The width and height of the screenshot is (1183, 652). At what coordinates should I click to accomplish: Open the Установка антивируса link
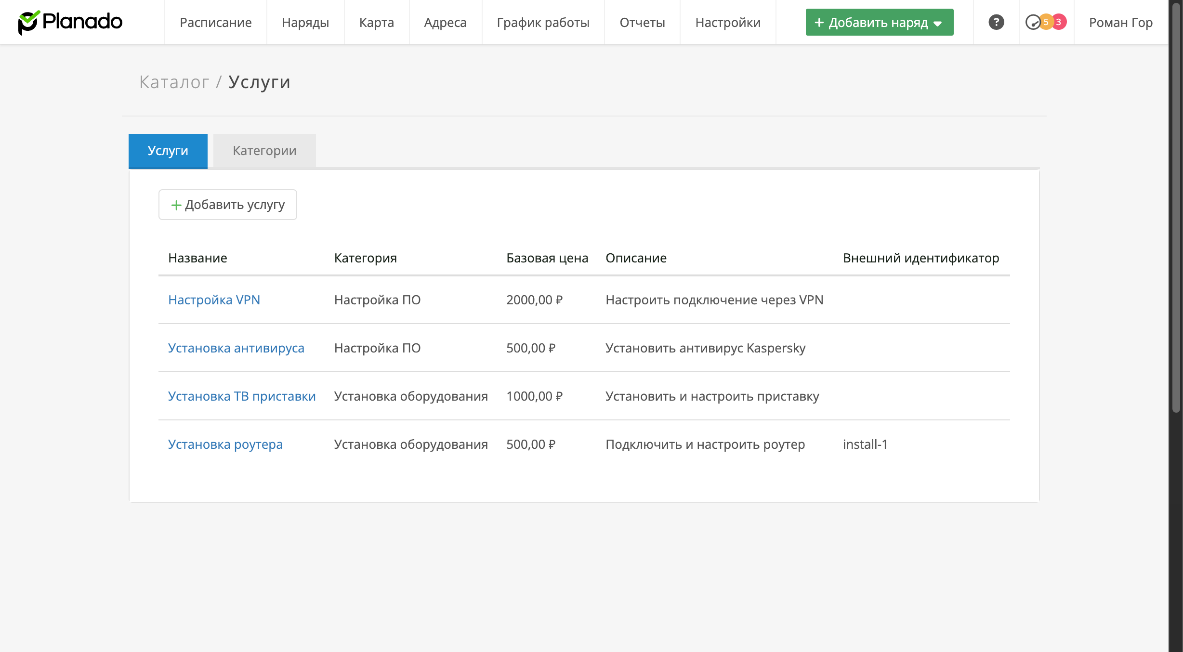click(x=236, y=348)
